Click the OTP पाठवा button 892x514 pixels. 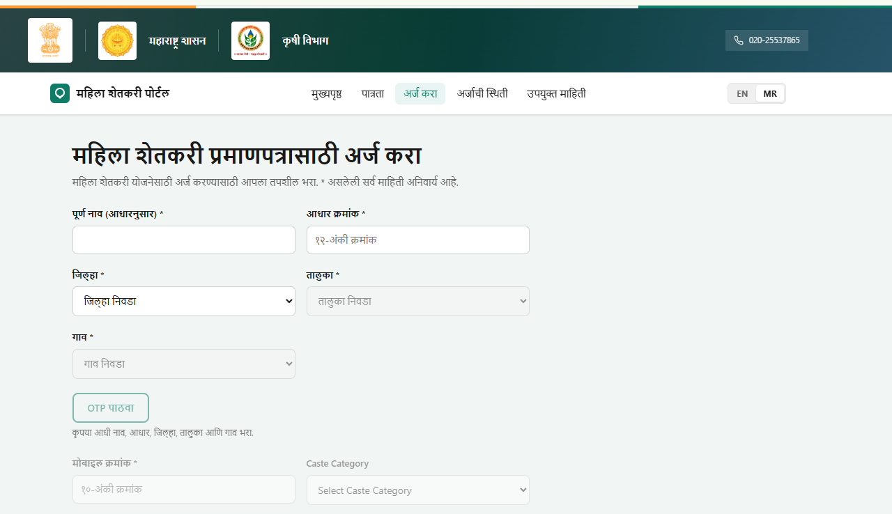click(111, 408)
